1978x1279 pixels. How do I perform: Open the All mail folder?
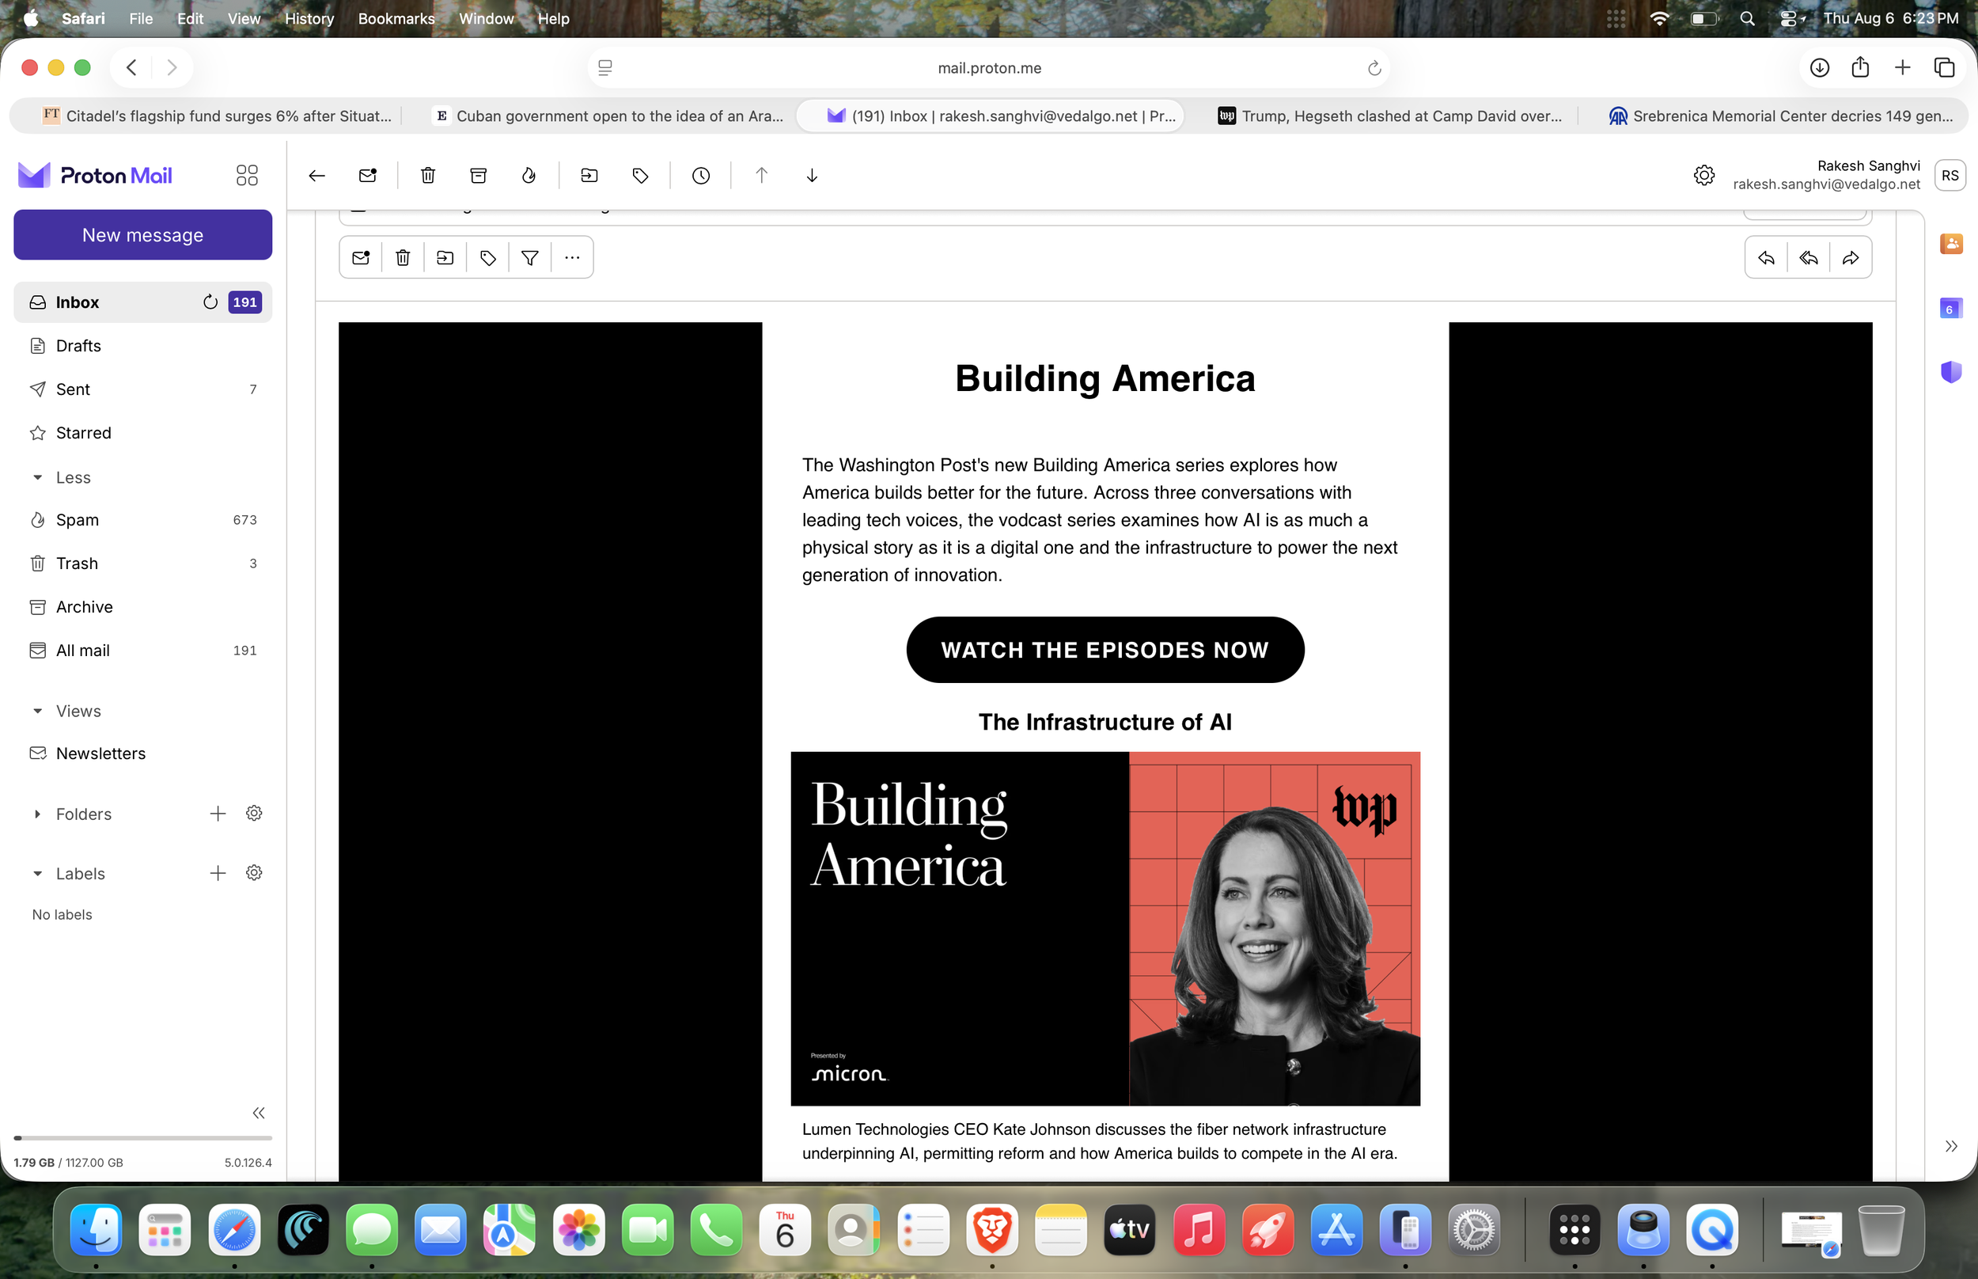point(142,651)
